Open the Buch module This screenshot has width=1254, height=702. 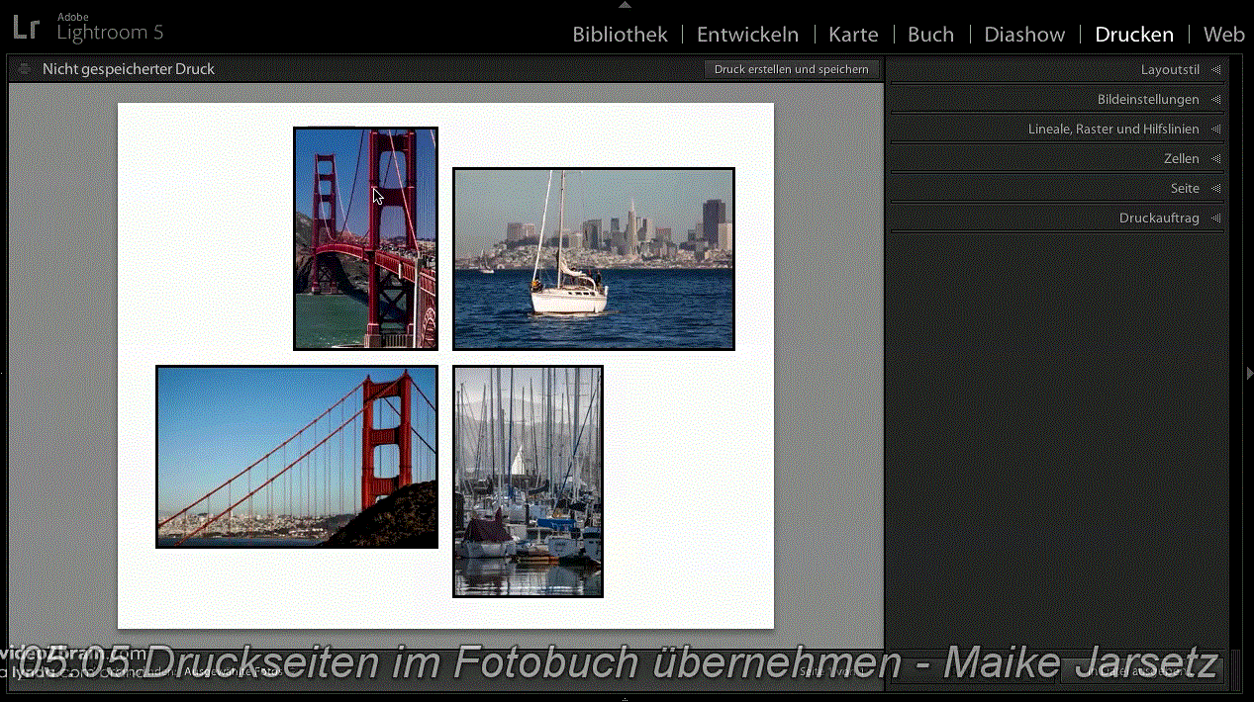pos(930,35)
